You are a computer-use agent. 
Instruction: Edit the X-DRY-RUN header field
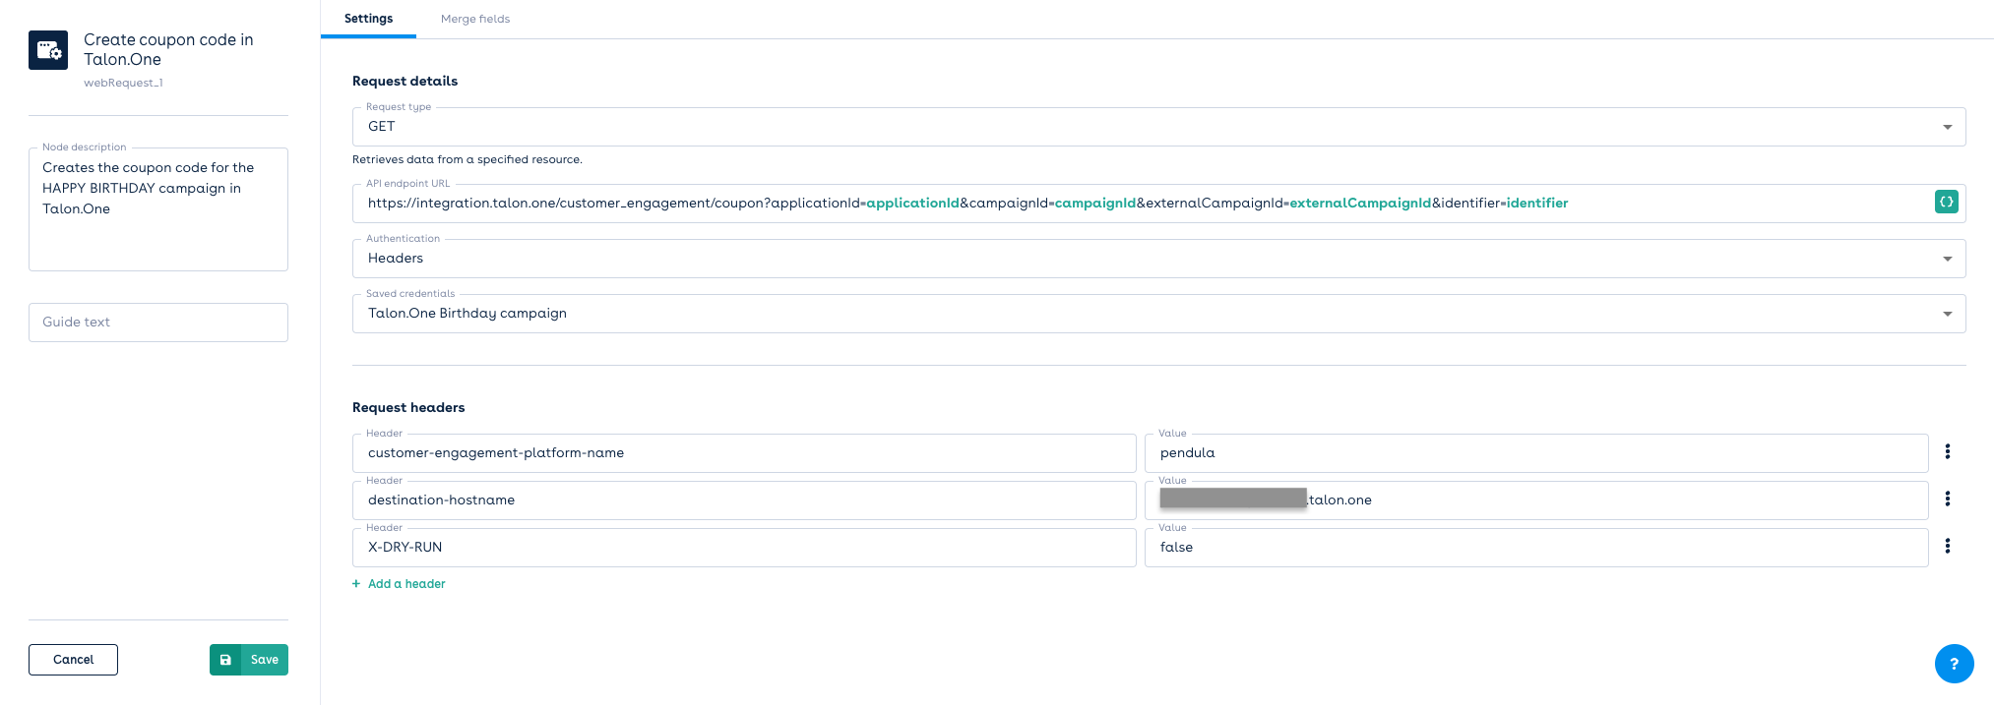click(x=744, y=548)
